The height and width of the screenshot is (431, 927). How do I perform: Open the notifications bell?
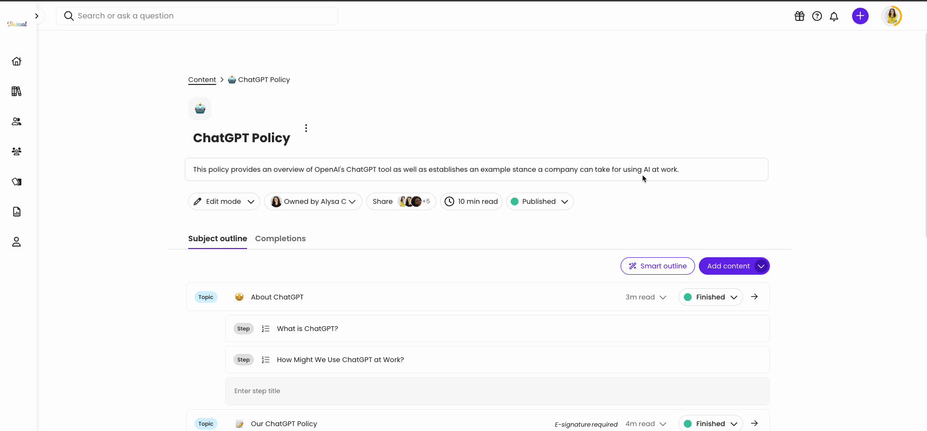point(834,17)
